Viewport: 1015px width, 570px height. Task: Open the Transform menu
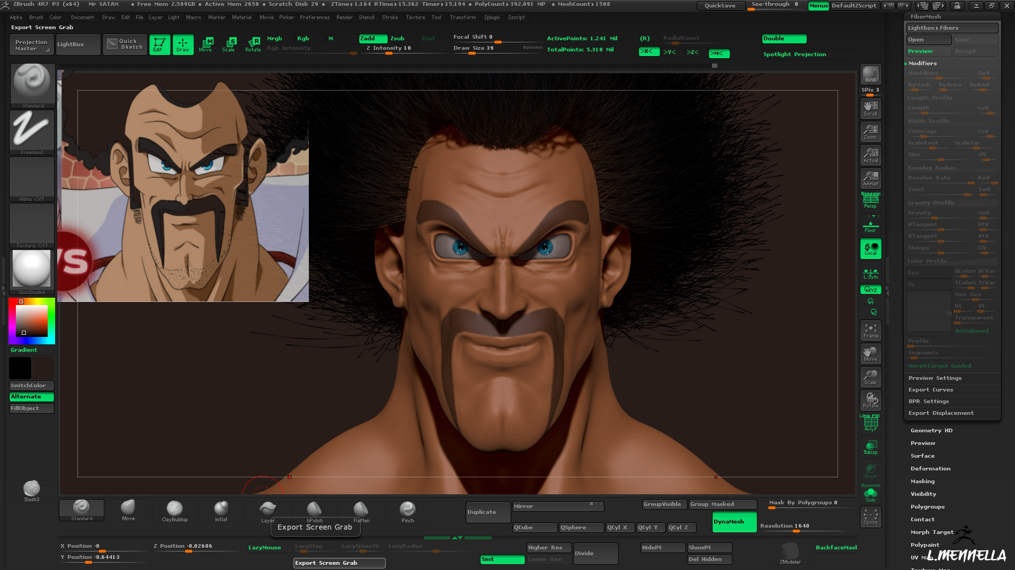pyautogui.click(x=462, y=17)
